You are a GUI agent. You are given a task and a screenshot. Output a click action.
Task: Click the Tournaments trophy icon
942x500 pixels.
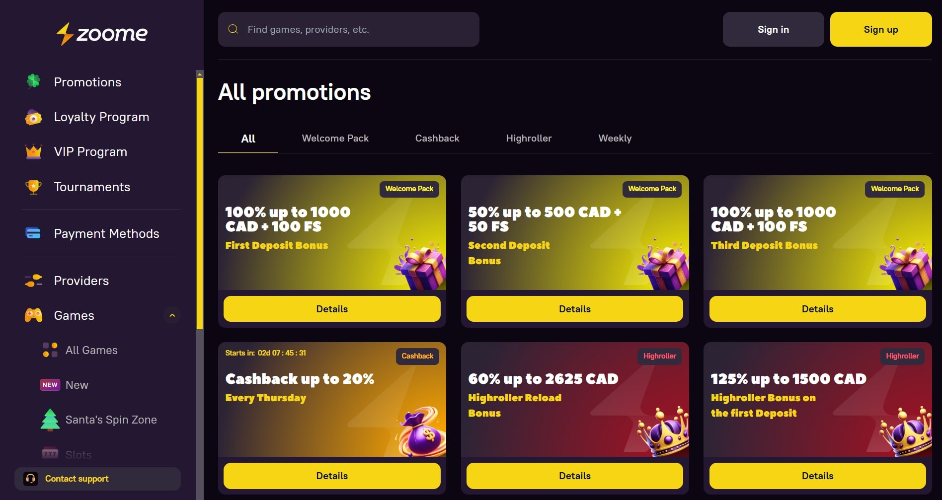coord(33,187)
